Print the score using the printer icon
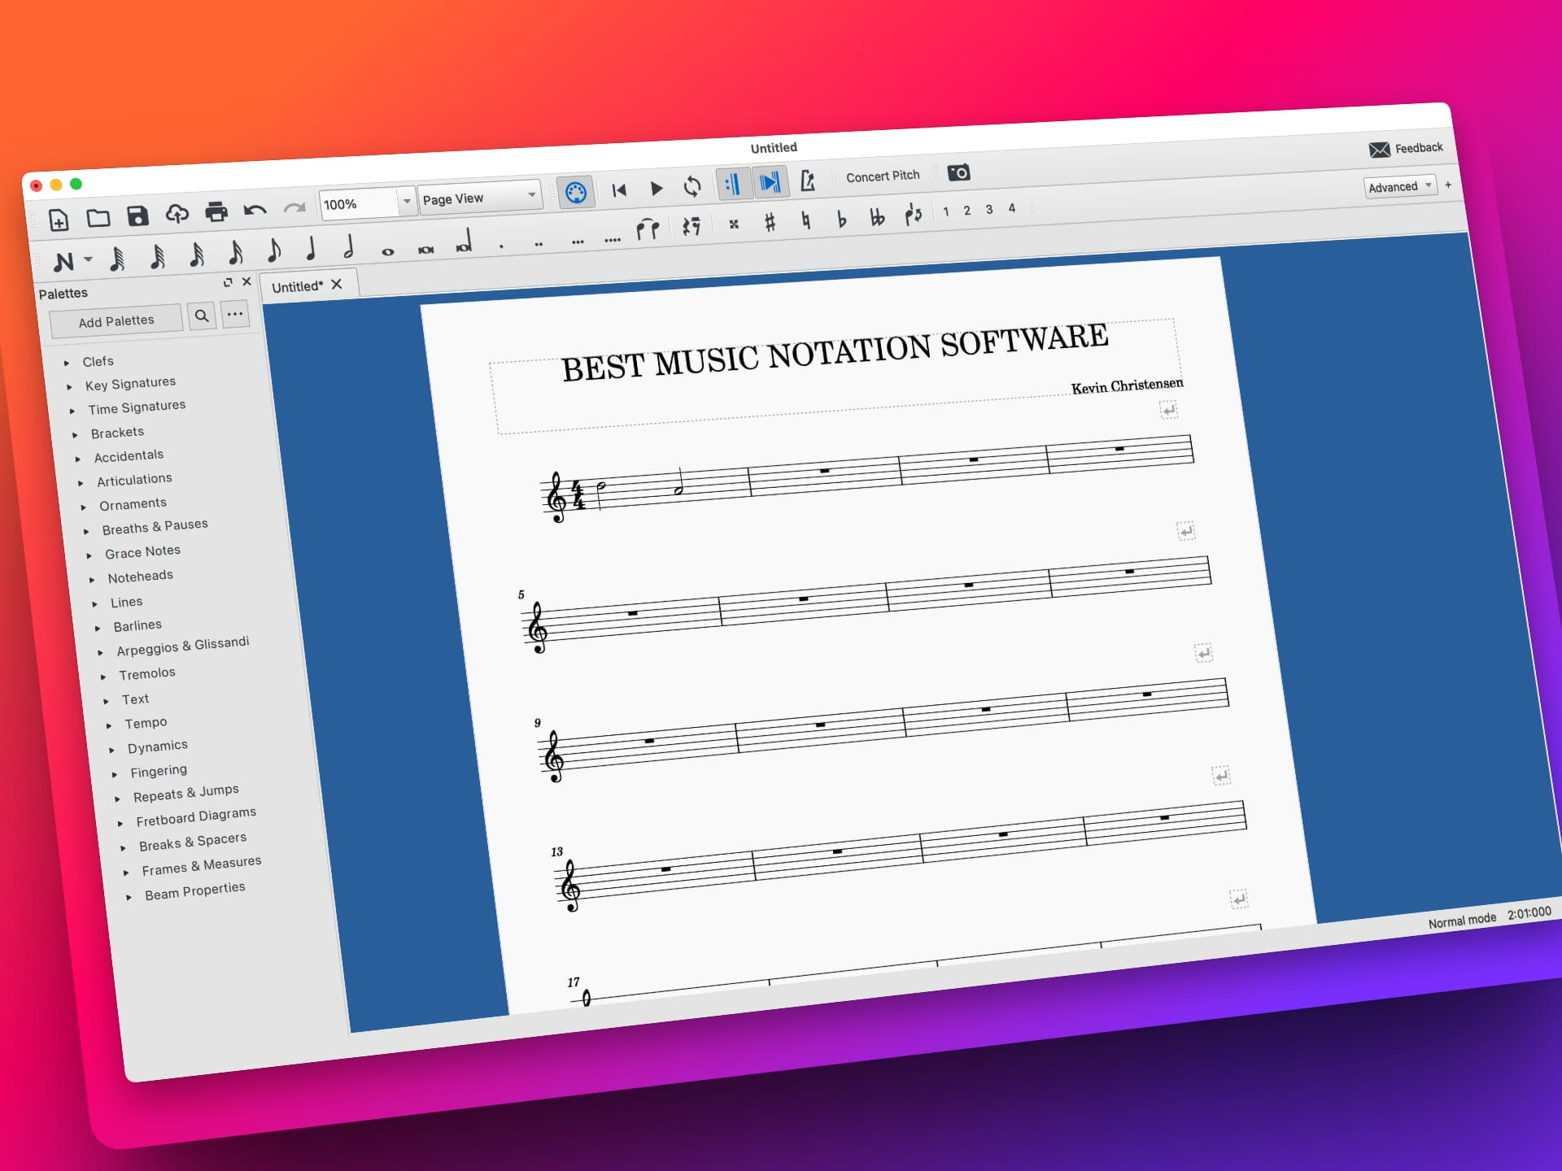 click(x=216, y=210)
